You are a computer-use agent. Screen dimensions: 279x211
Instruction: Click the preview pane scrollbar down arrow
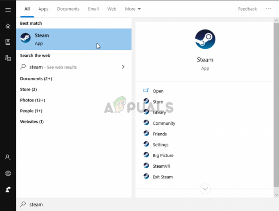tap(276, 195)
